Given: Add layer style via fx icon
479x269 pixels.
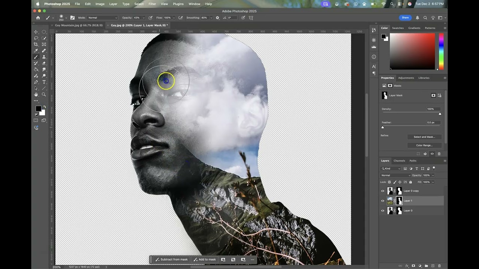Looking at the screenshot, I should pyautogui.click(x=407, y=266).
